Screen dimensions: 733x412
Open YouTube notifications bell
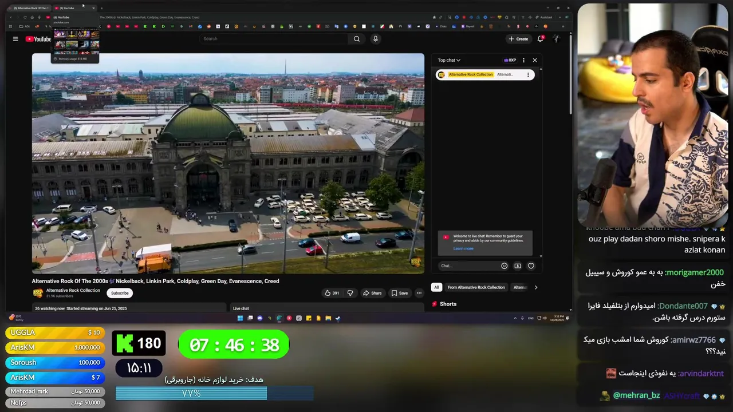pos(540,39)
